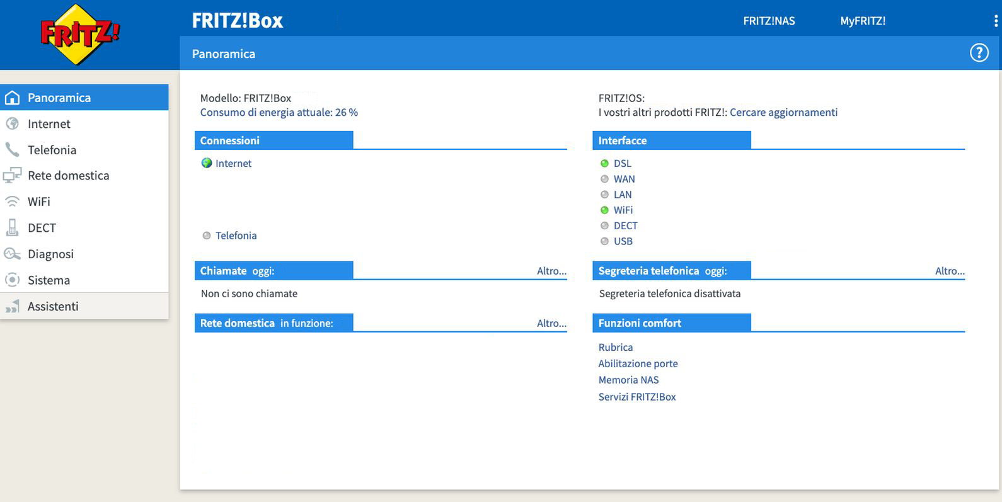Open the Diagnosi sidebar menu
Image resolution: width=1002 pixels, height=502 pixels.
click(84, 254)
